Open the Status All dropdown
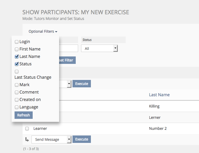This screenshot has width=199, height=153. (99, 48)
